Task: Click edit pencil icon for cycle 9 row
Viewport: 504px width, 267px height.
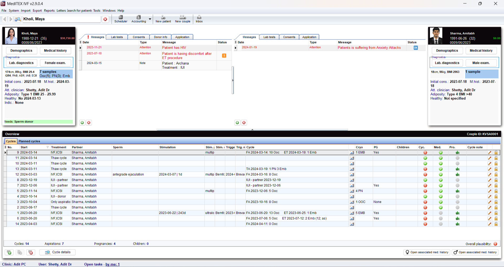Action: [490, 153]
